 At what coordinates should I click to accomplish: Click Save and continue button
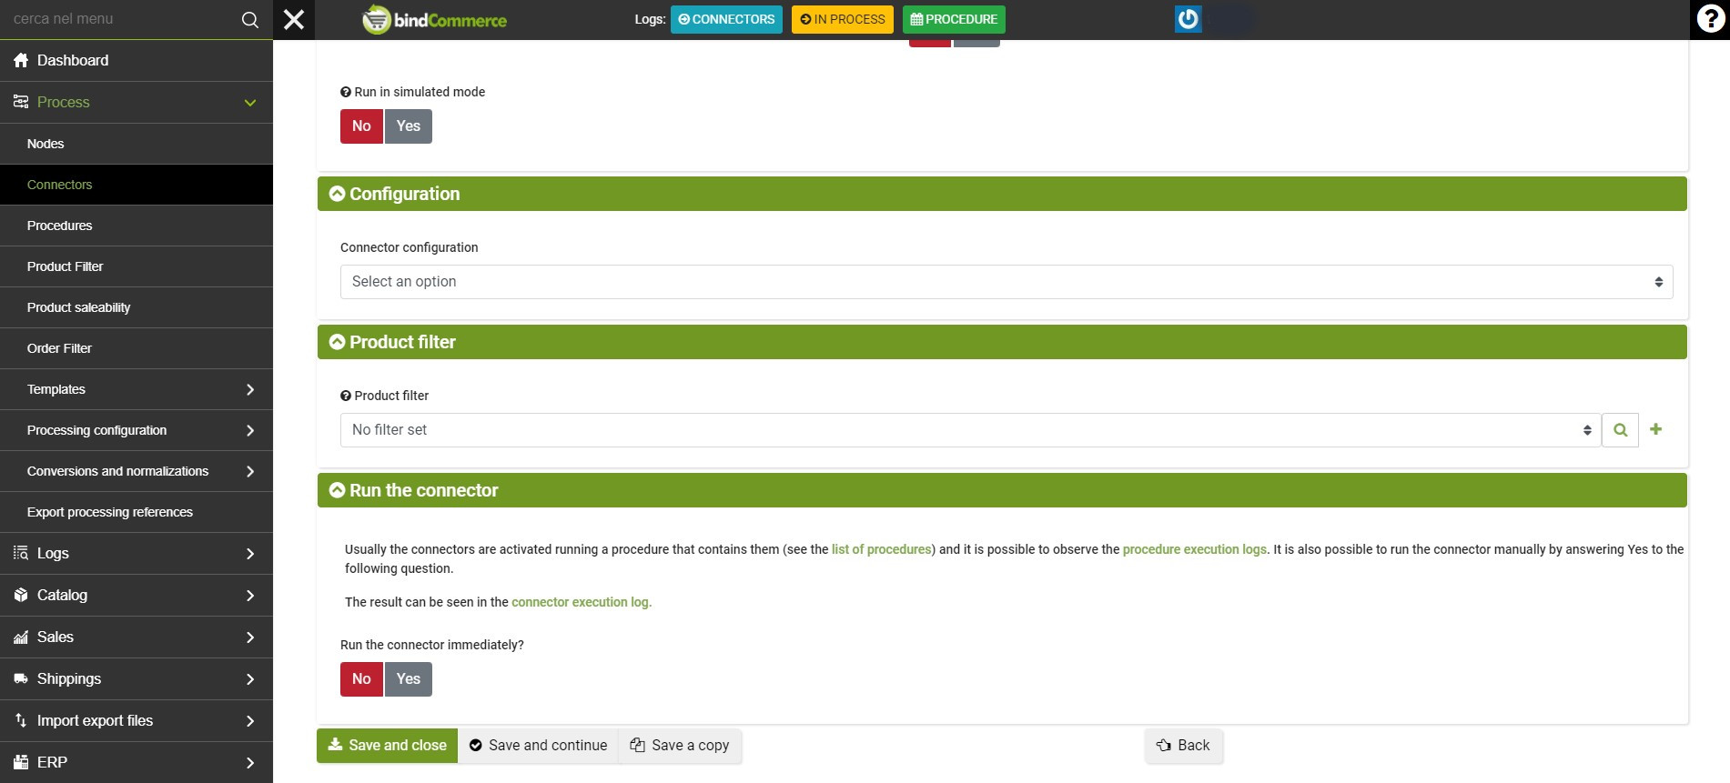538,746
